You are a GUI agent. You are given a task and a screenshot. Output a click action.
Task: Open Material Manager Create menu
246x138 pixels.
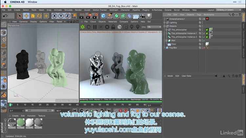pyautogui.click(x=15, y=116)
